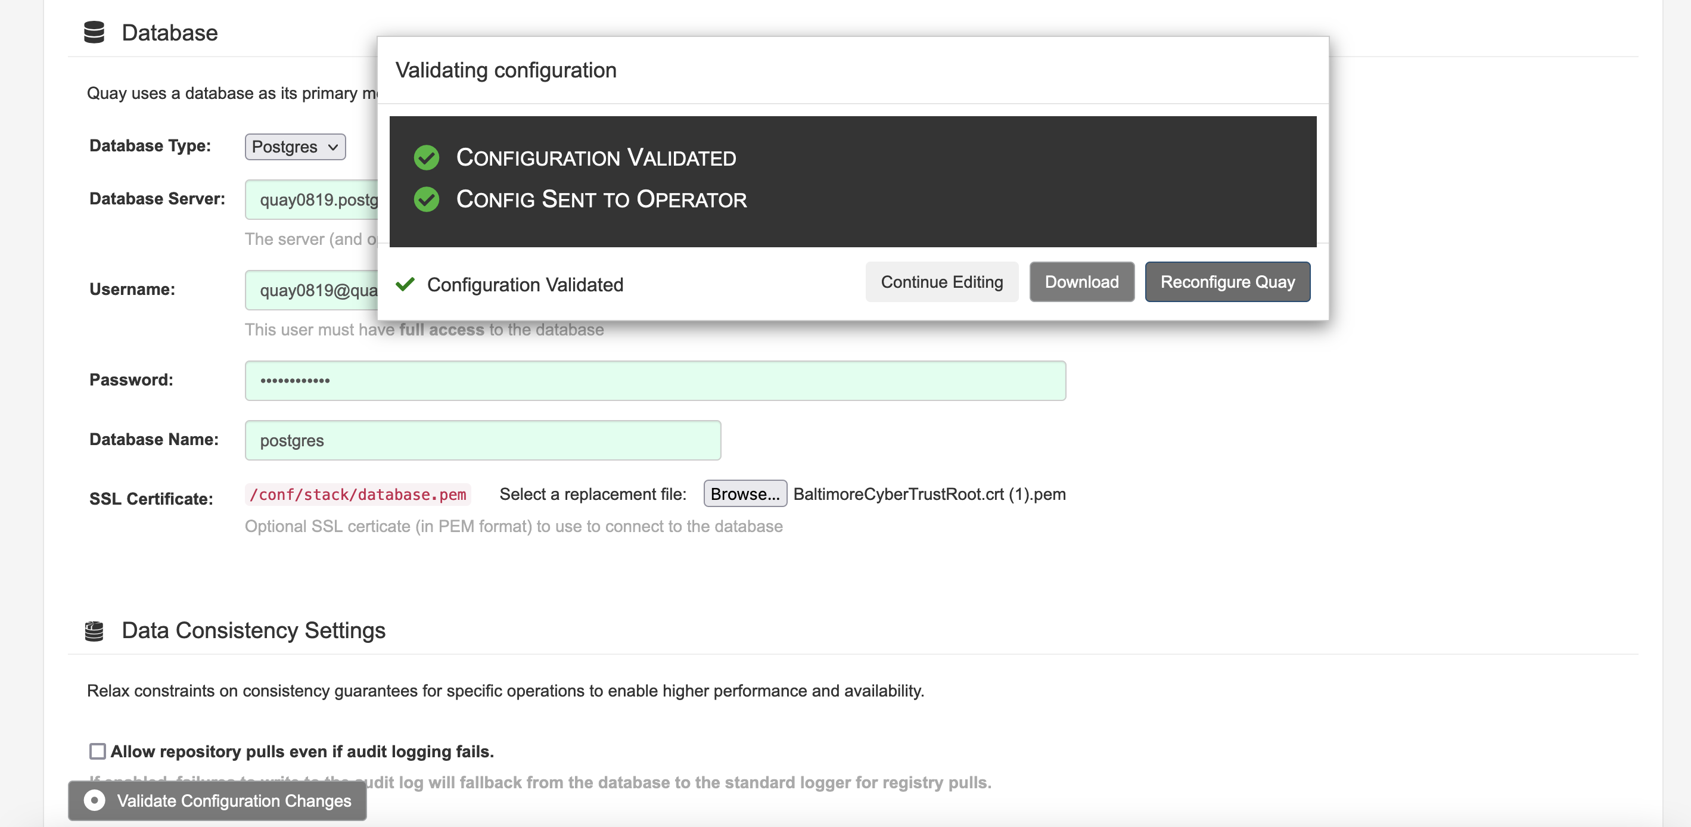Click the BaltimoreCyberTrustRoot.crt filename text
Image resolution: width=1691 pixels, height=827 pixels.
pyautogui.click(x=929, y=494)
